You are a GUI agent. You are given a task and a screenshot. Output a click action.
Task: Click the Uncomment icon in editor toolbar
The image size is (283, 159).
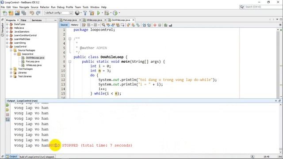pyautogui.click(x=170, y=25)
